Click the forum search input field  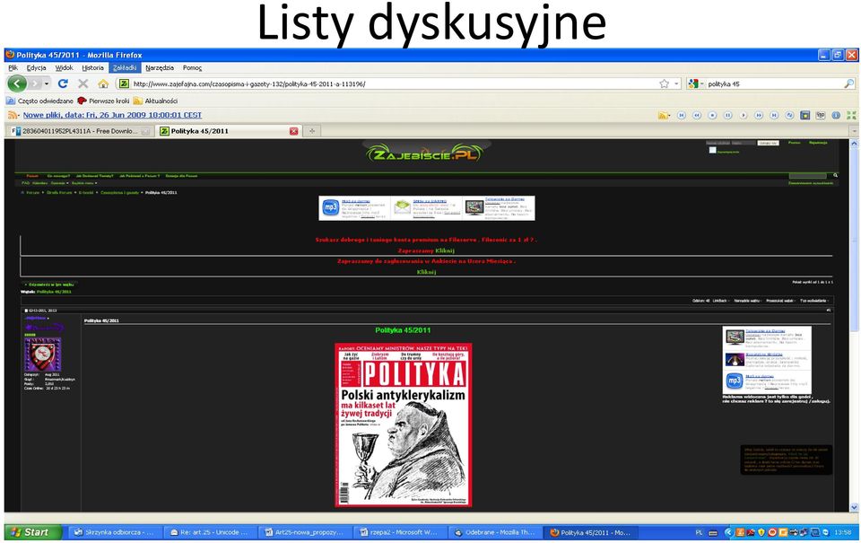(x=808, y=175)
